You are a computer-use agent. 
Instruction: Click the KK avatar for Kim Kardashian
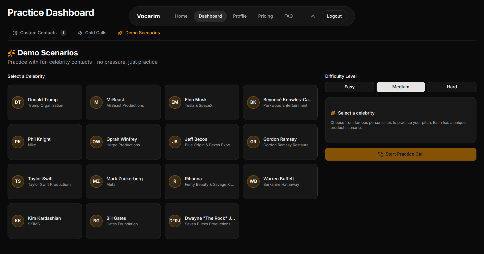coord(18,221)
